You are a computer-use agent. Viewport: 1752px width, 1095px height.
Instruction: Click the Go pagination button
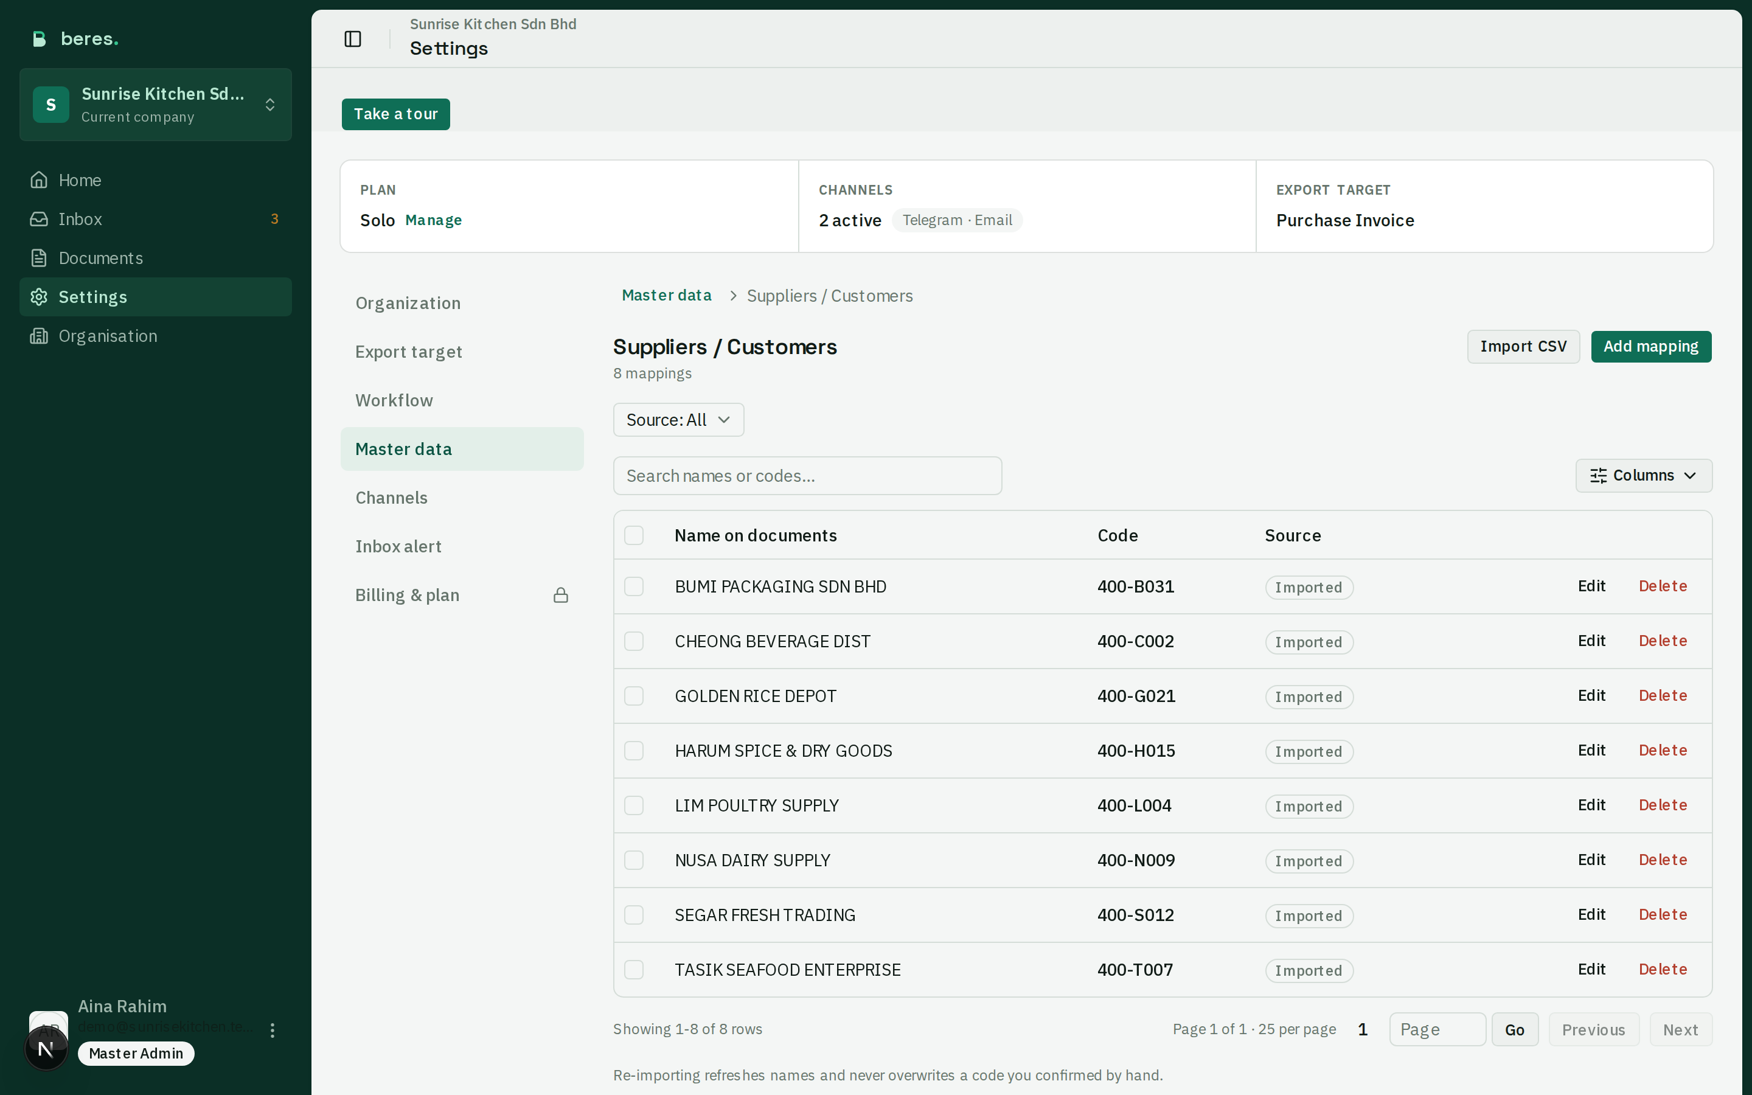pos(1515,1030)
